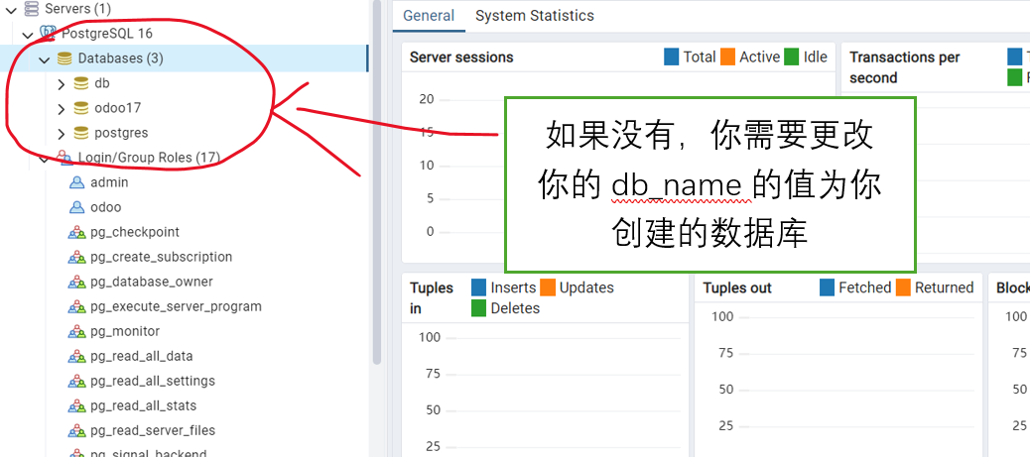Click the pg_execute_server_program group role icon

point(76,306)
